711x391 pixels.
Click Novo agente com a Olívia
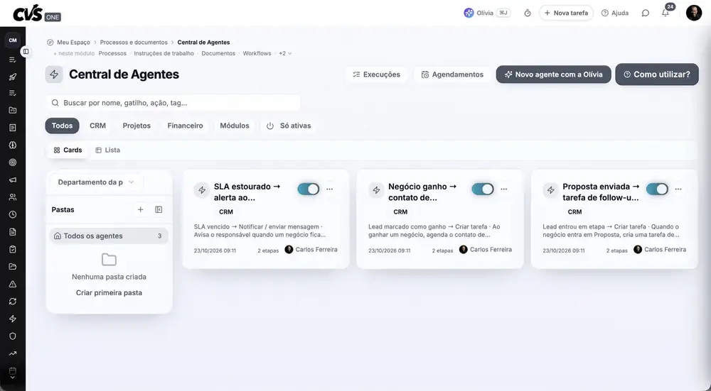[553, 75]
